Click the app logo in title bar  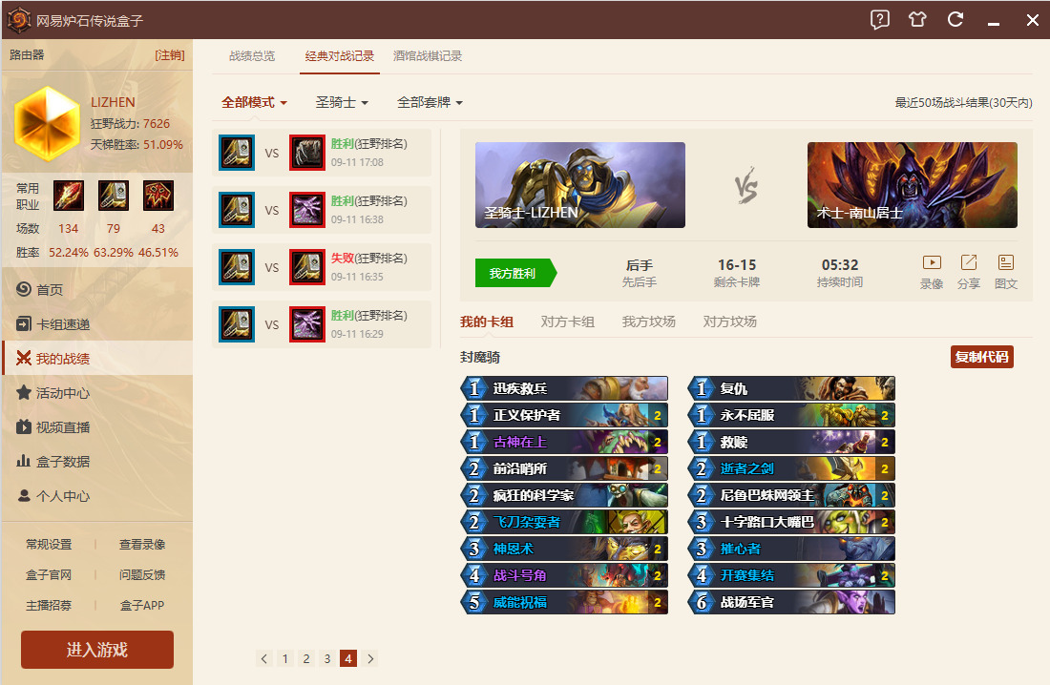(x=19, y=20)
